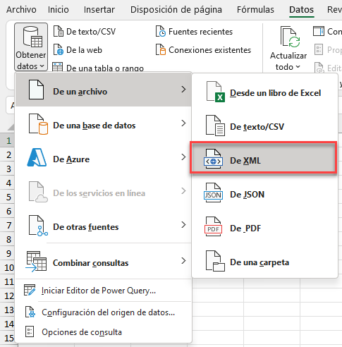Viewport: 342px width, 347px height.
Task: Click the Opciones de consulta list icon
Action: click(x=30, y=331)
